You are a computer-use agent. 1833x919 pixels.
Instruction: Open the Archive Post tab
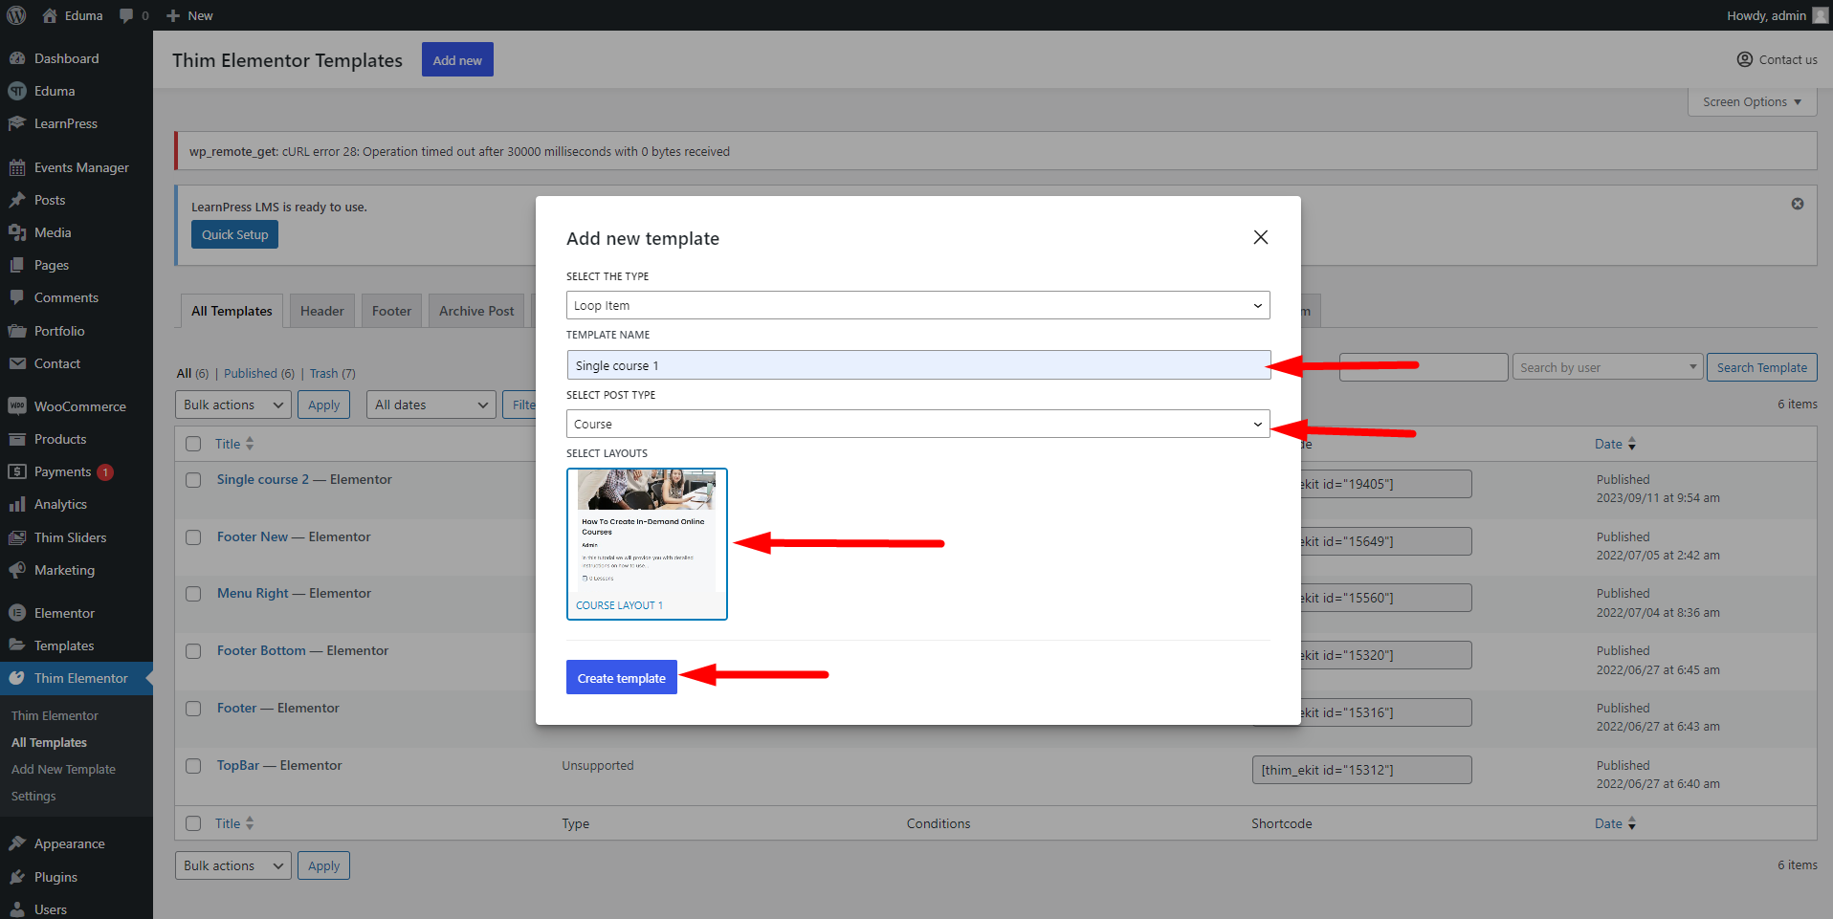click(x=476, y=311)
